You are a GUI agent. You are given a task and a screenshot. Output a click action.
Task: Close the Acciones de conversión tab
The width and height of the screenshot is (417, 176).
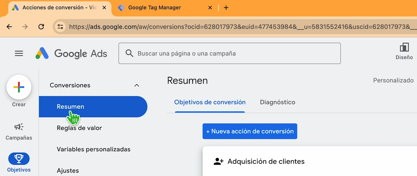pyautogui.click(x=104, y=7)
